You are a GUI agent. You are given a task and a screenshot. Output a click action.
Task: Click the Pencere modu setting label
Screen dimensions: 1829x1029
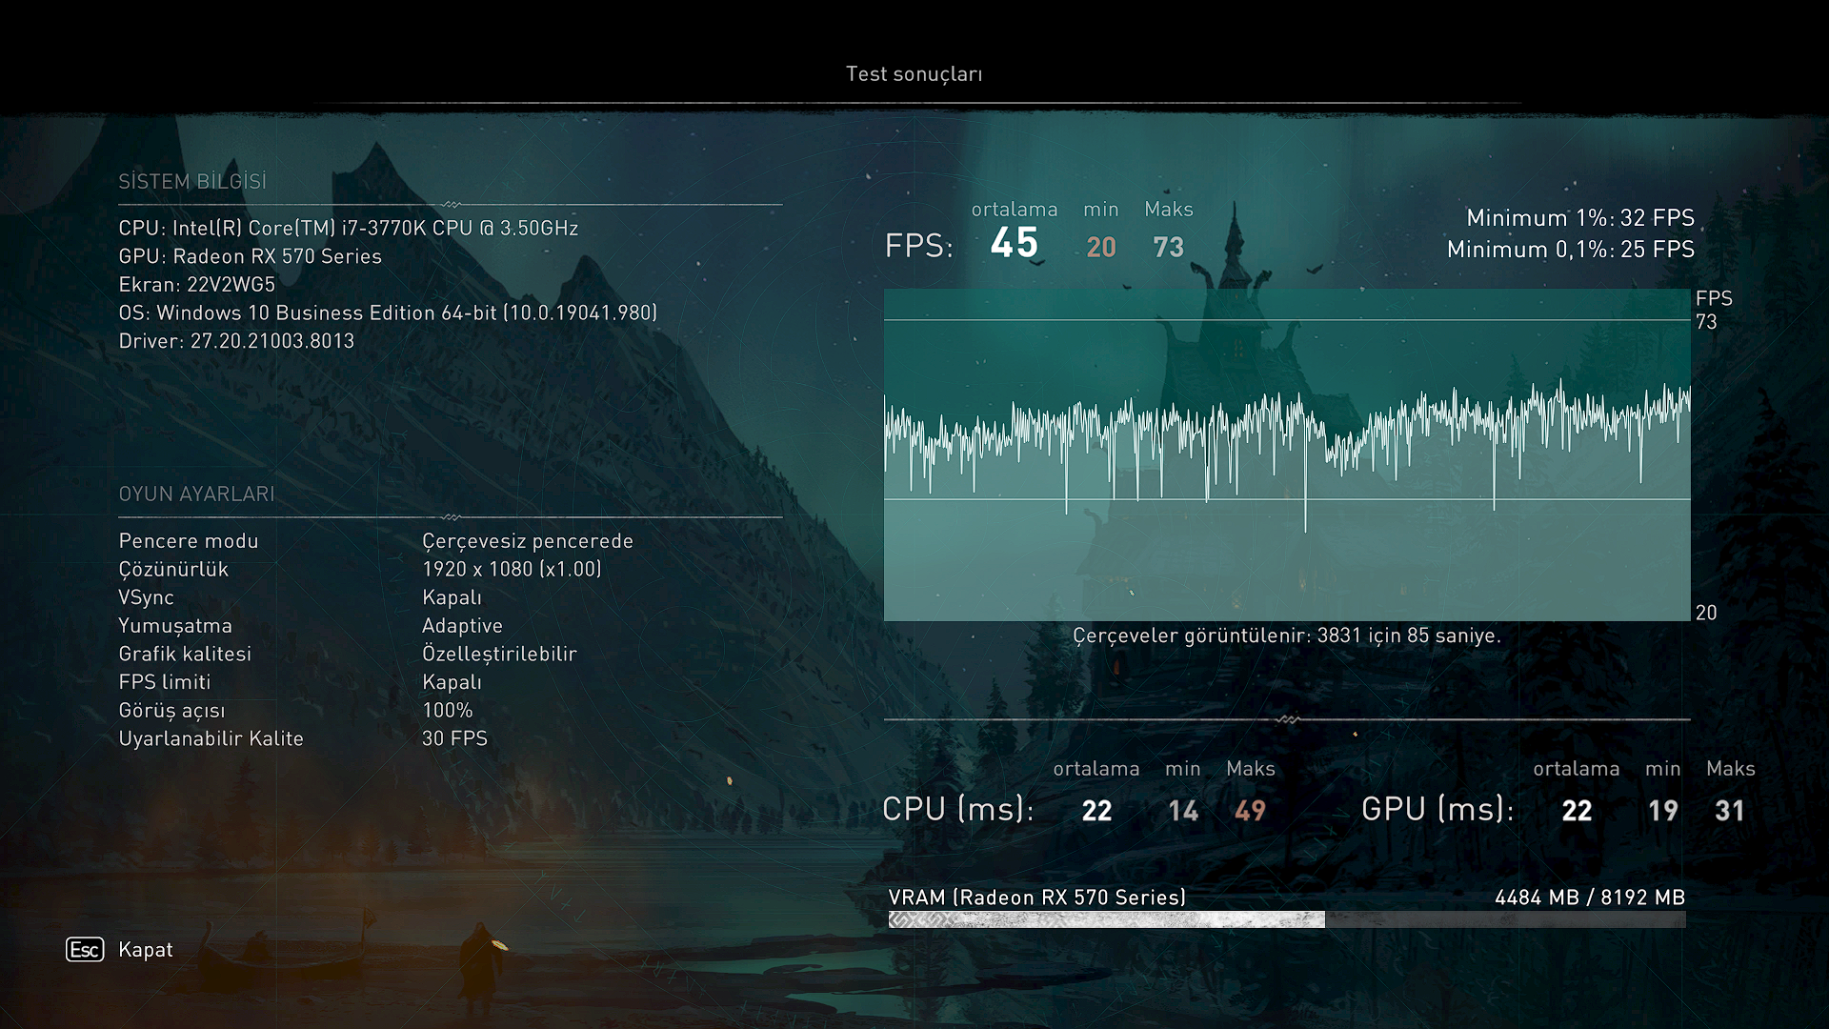coord(189,540)
